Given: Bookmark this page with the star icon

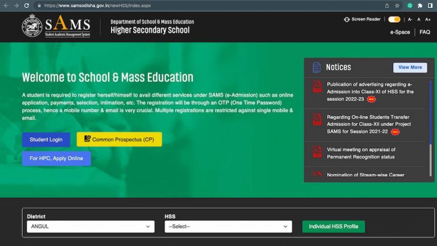Looking at the screenshot, I should [397, 5].
